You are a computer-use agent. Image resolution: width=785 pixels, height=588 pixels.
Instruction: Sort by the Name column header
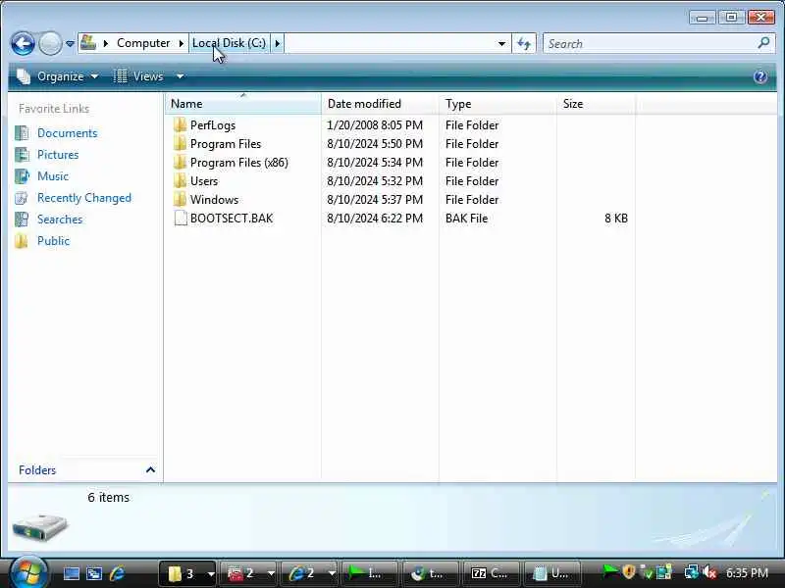[242, 104]
